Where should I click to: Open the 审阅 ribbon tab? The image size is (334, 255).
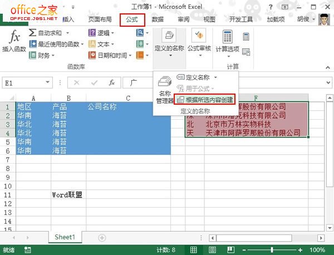click(x=184, y=19)
